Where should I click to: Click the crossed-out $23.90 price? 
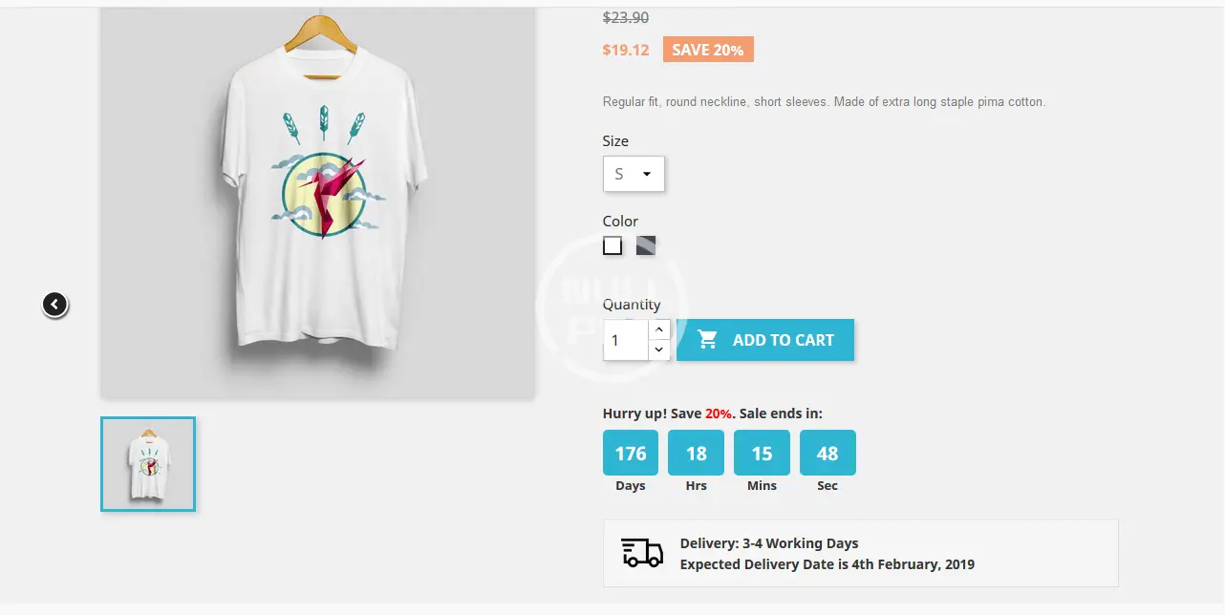coord(626,17)
